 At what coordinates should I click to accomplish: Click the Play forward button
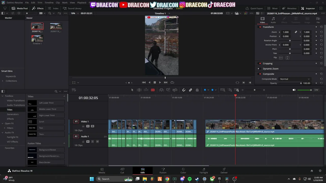coord(160,82)
